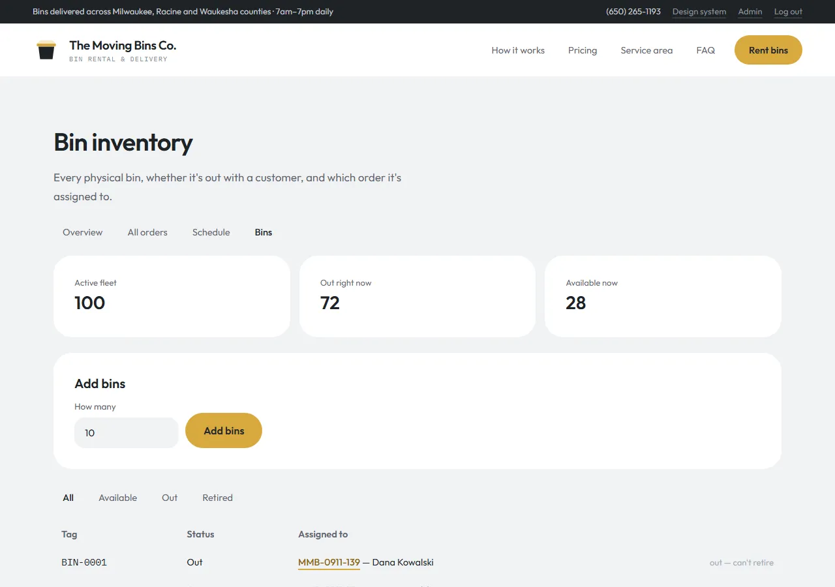The width and height of the screenshot is (835, 587).
Task: Click the 'Dana Kowalski' customer name
Action: point(402,562)
